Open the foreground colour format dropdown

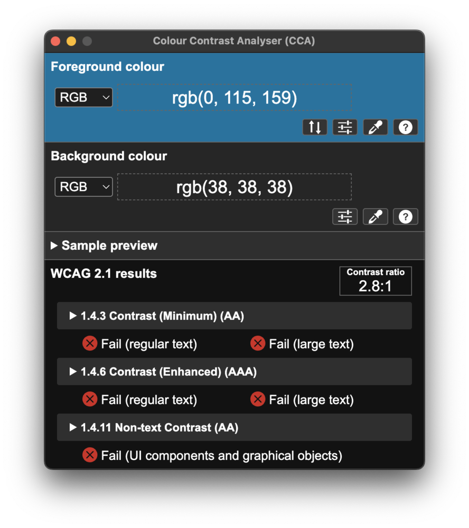[83, 97]
